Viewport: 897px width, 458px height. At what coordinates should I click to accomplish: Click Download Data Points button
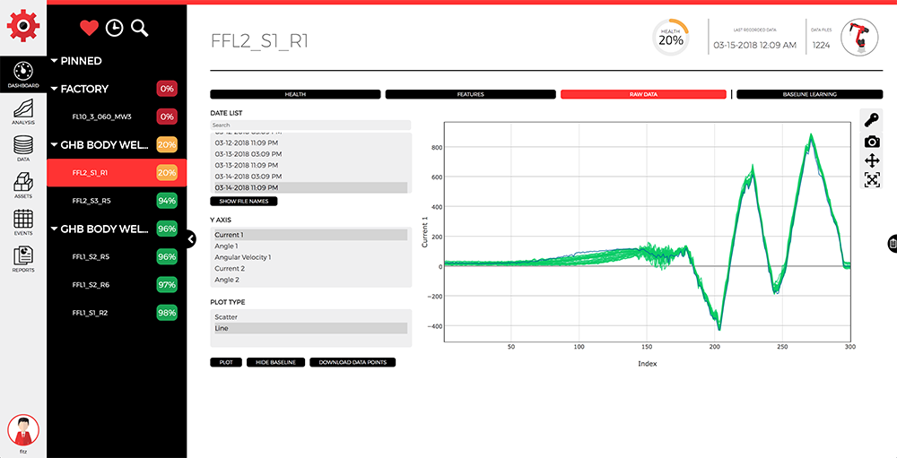pyautogui.click(x=352, y=363)
